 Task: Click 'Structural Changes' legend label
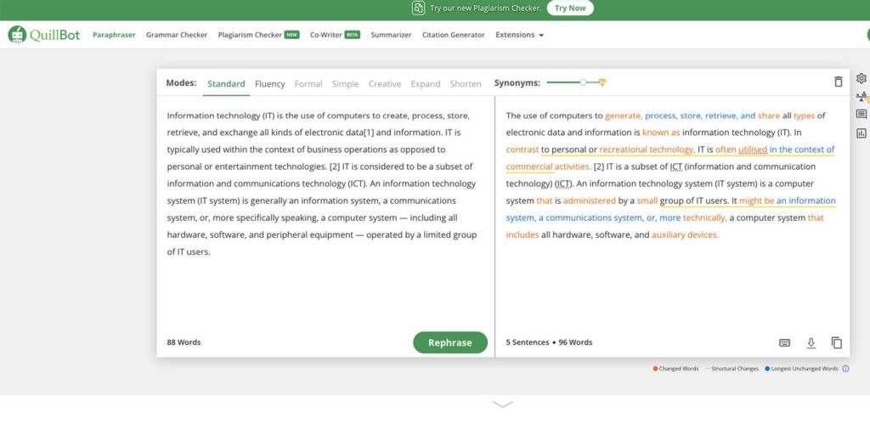tap(735, 369)
